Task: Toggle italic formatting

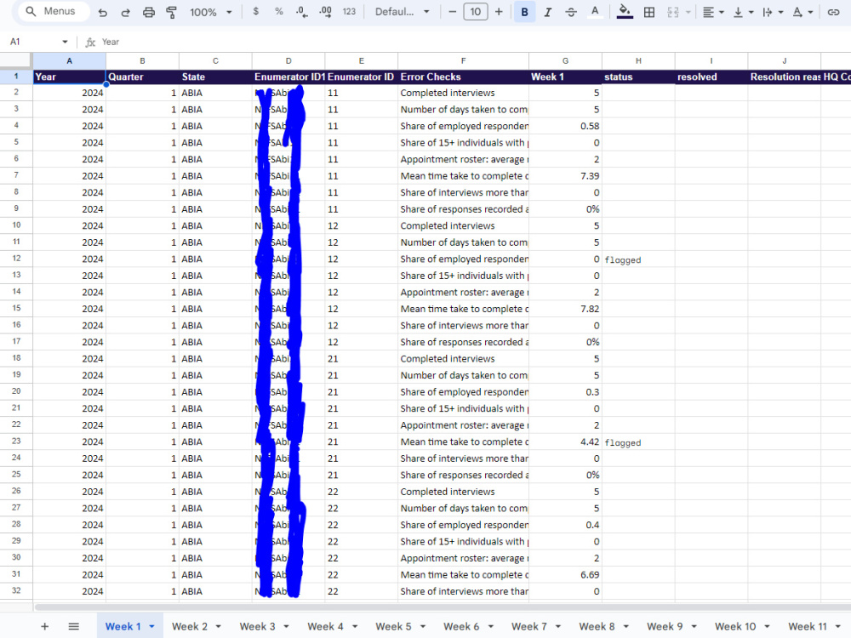Action: [546, 12]
